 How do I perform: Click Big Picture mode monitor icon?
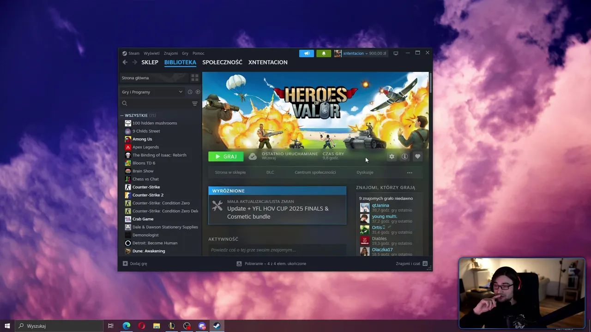click(396, 53)
